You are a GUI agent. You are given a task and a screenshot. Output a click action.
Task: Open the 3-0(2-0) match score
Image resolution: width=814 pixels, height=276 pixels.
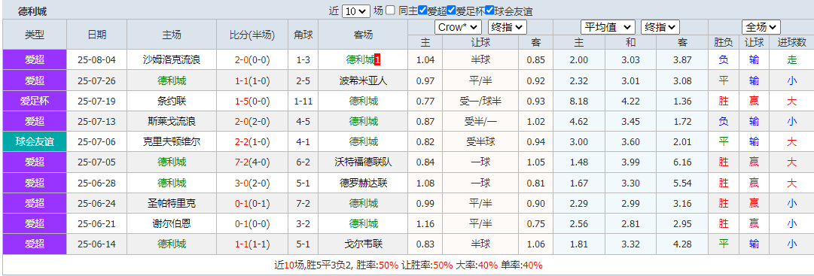[252, 183]
